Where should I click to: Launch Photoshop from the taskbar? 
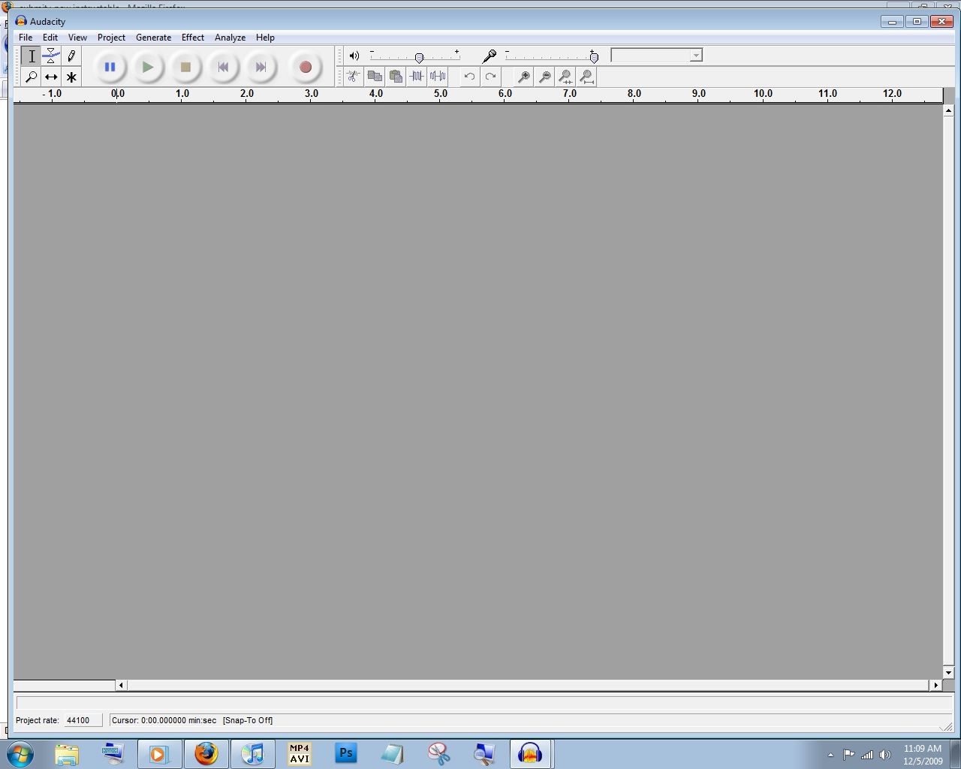pos(345,753)
